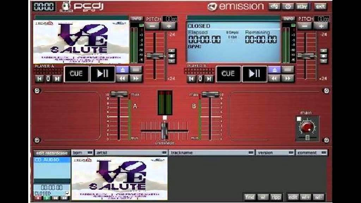Click Player A pitch bend up arrow
Image resolution: width=361 pixels, height=203 pixels.
click(x=172, y=51)
